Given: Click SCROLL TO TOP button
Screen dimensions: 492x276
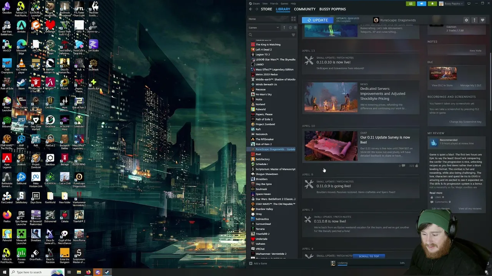Looking at the screenshot, I should pos(369,256).
